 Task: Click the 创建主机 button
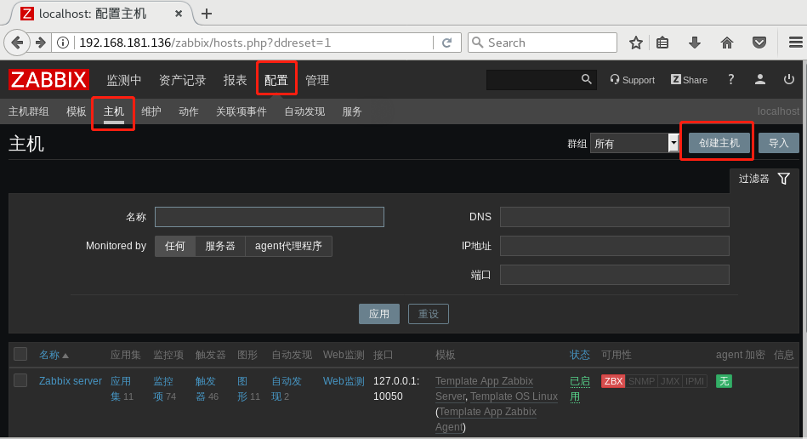(719, 143)
